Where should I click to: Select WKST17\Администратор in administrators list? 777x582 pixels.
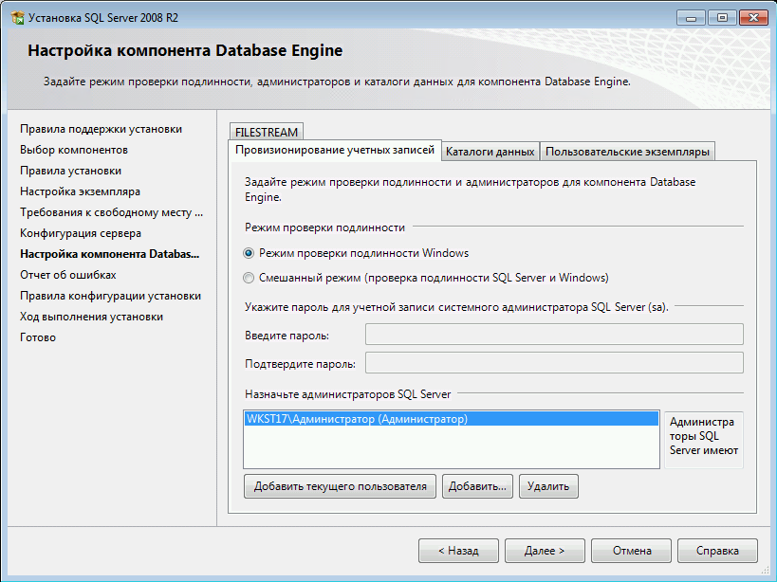coord(451,419)
